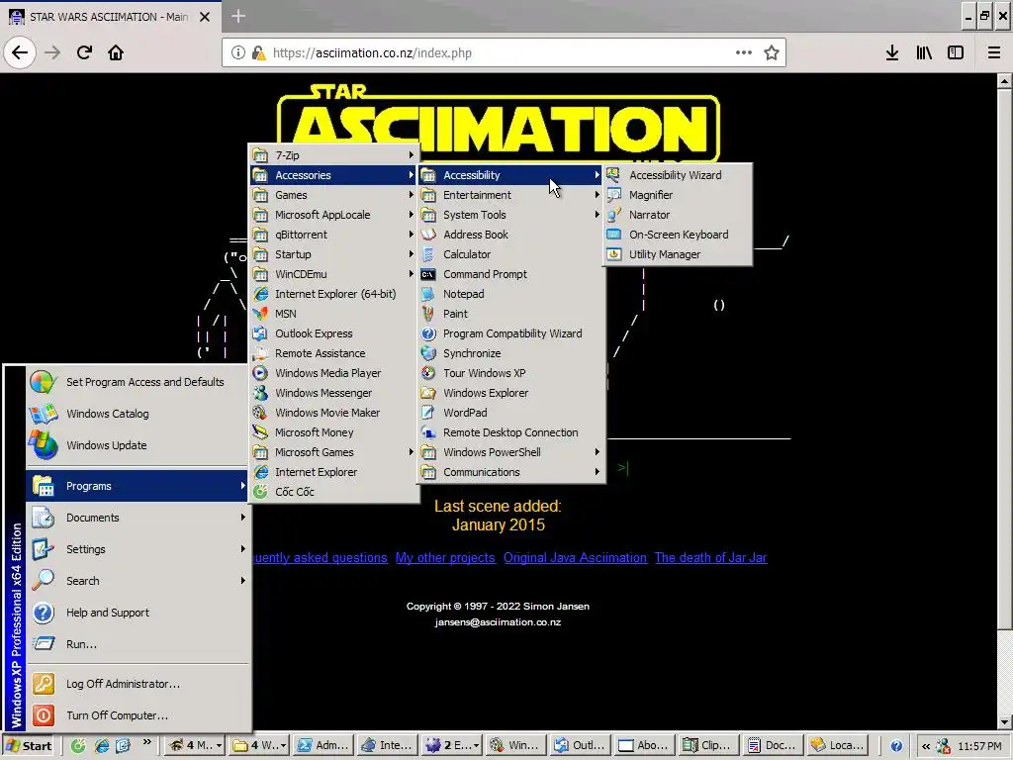Click the Command Prompt icon

tap(427, 274)
